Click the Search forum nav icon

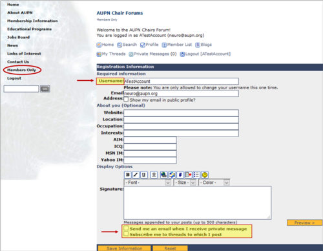pos(120,45)
